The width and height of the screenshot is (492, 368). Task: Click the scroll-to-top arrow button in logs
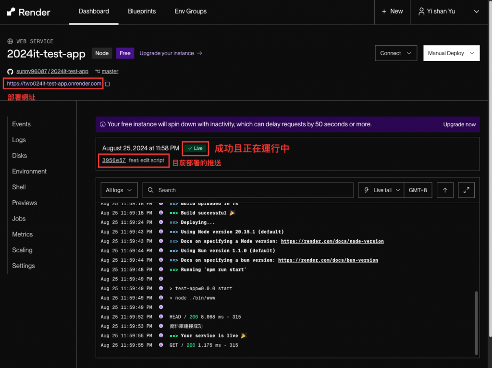coord(445,190)
